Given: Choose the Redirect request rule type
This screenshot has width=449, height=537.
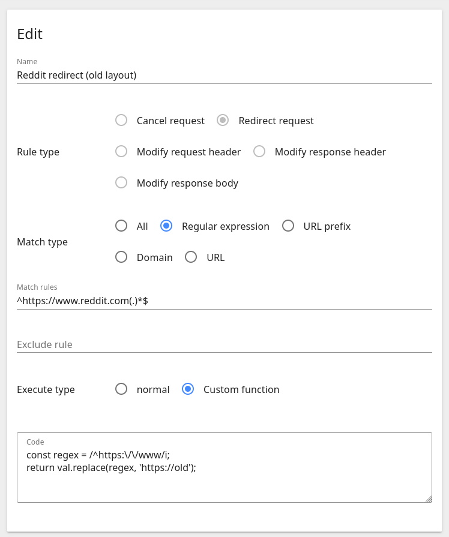Looking at the screenshot, I should tap(223, 121).
